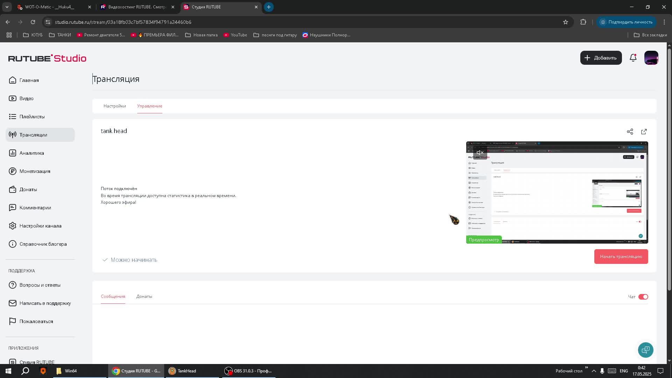The image size is (672, 378).
Task: Open the support chat bubble
Action: coord(645,350)
